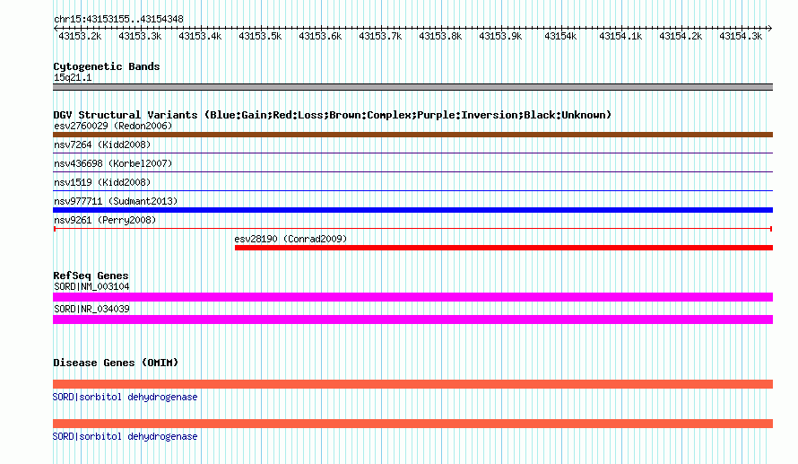
Task: Click the thick blue nsv977711 gain bar
Action: point(412,210)
